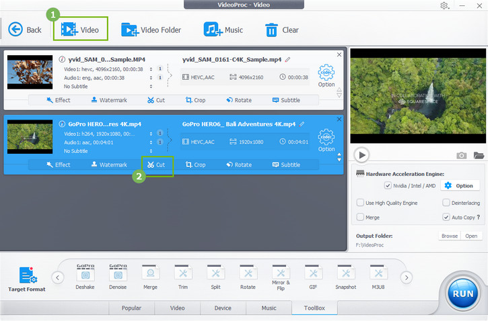Rename yvid_SAM output with pencil icon
This screenshot has width=488, height=321.
[x=287, y=59]
